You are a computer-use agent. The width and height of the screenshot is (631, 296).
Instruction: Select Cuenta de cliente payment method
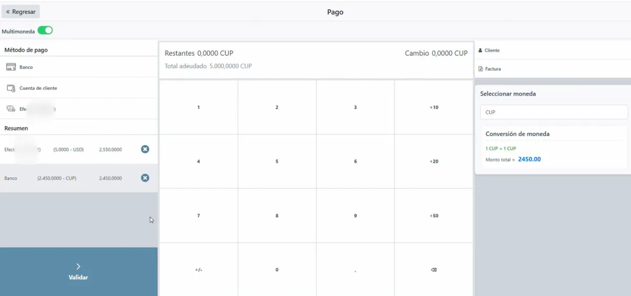coord(79,88)
